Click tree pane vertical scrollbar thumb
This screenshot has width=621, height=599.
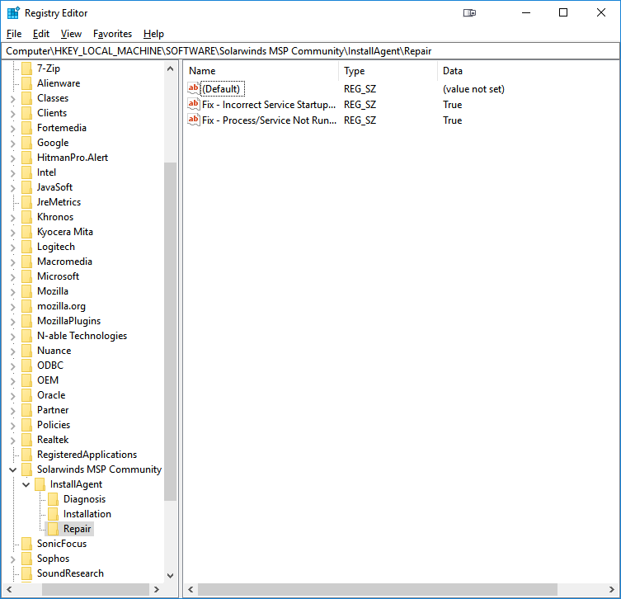tap(170, 332)
